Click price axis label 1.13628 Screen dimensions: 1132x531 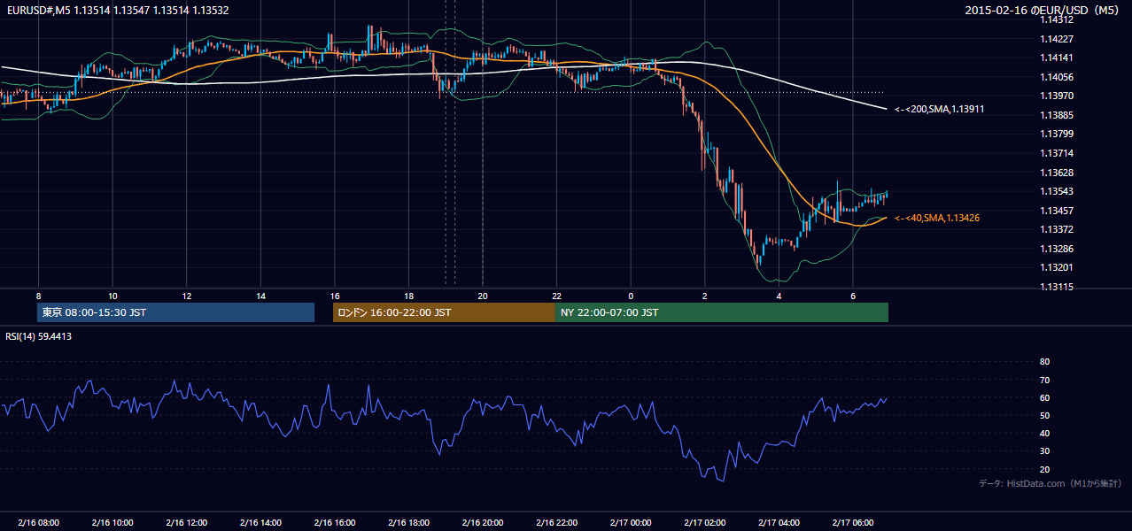[1057, 173]
